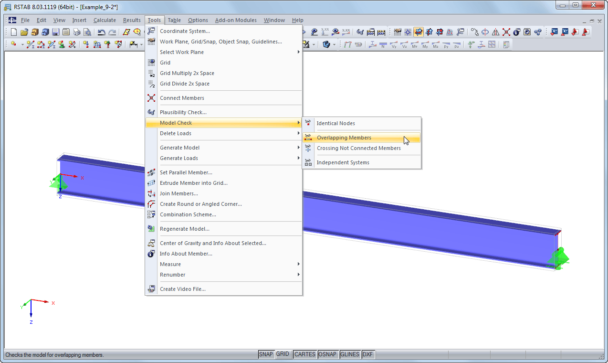Image resolution: width=608 pixels, height=363 pixels.
Task: Expand the Measure submenu
Action: coord(224,264)
